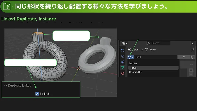
Task: Click the Torus object icon in breadcrumb
Action: click(129, 50)
